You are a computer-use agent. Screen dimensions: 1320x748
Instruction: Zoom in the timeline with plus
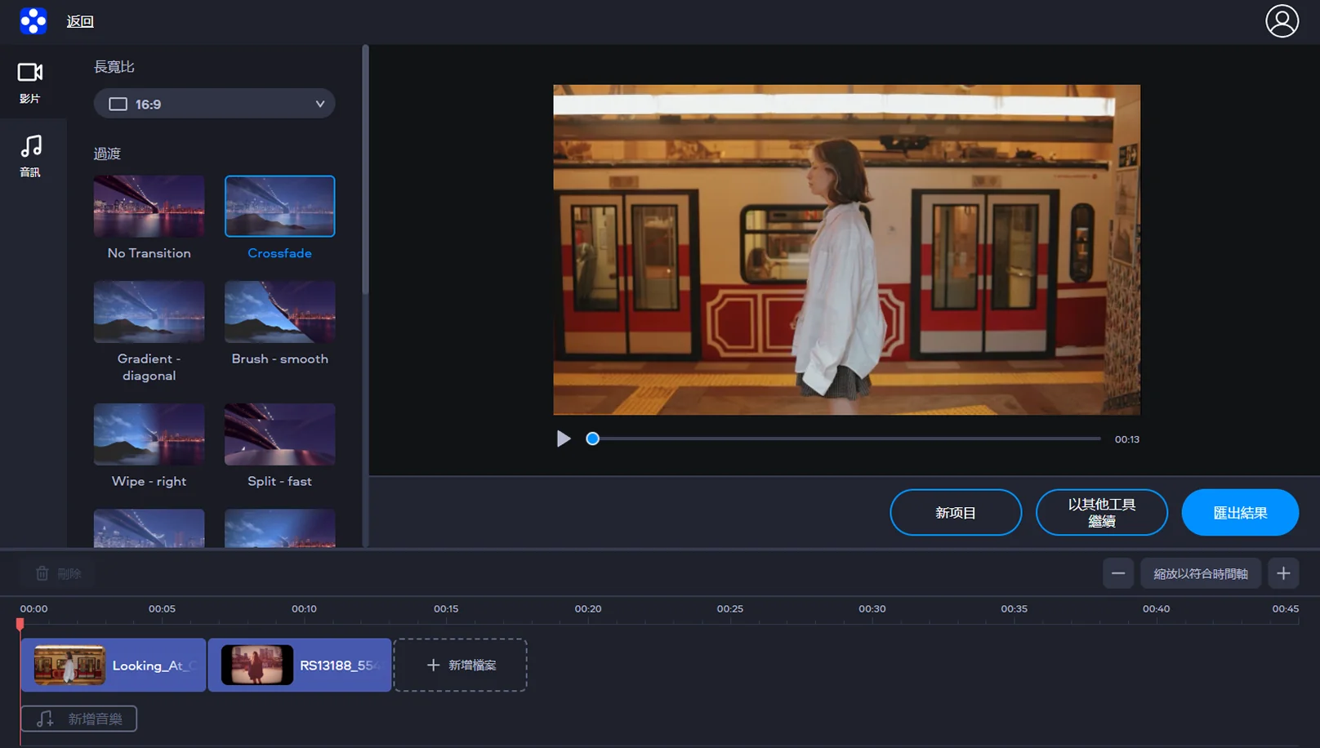1283,573
